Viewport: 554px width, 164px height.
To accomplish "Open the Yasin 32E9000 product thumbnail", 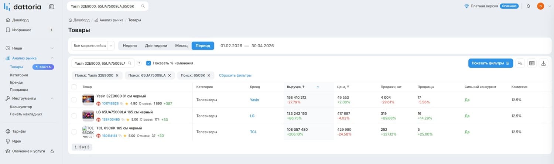I will [88, 100].
